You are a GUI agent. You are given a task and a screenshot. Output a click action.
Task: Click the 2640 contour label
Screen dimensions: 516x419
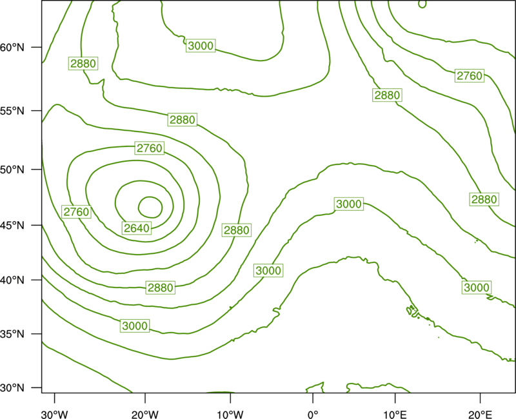[x=137, y=228]
